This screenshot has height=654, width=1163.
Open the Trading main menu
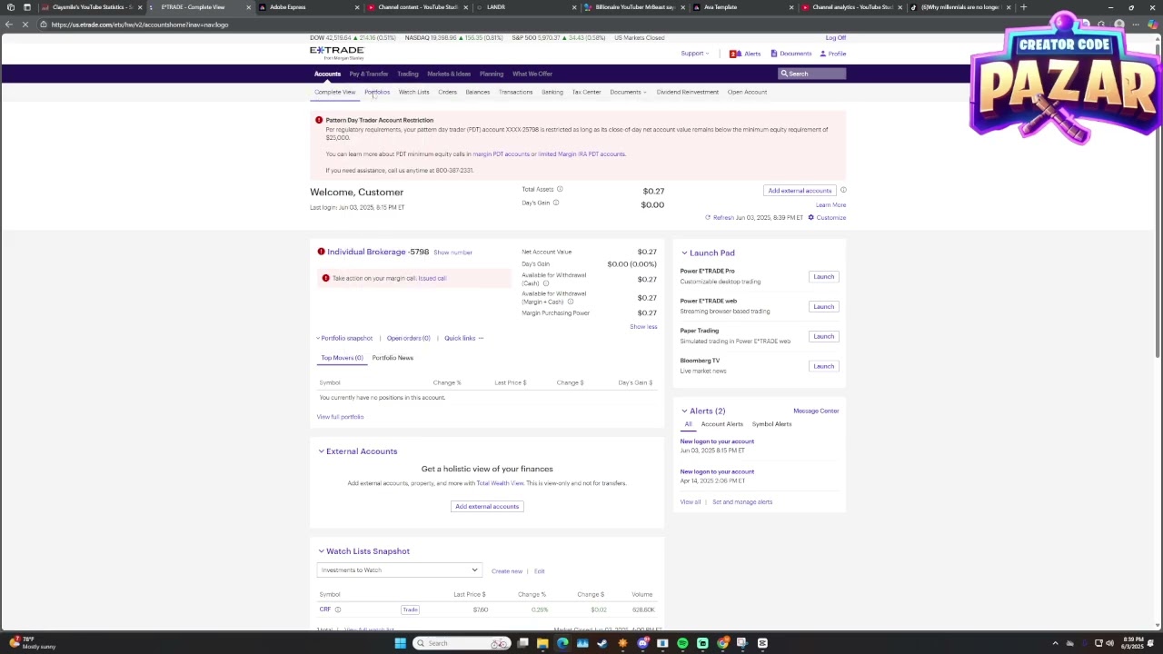point(407,74)
